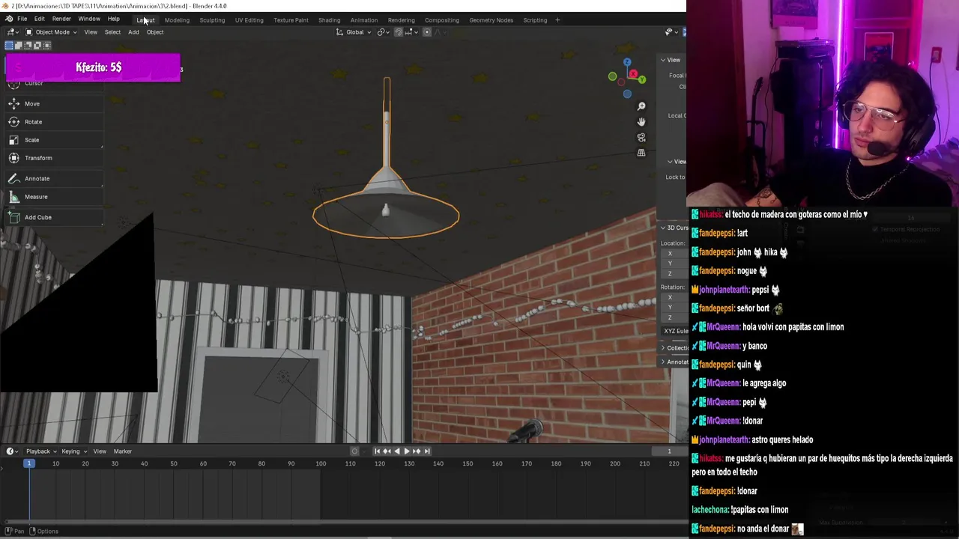Open the pivot point dropdown
Image resolution: width=959 pixels, height=539 pixels.
point(384,32)
